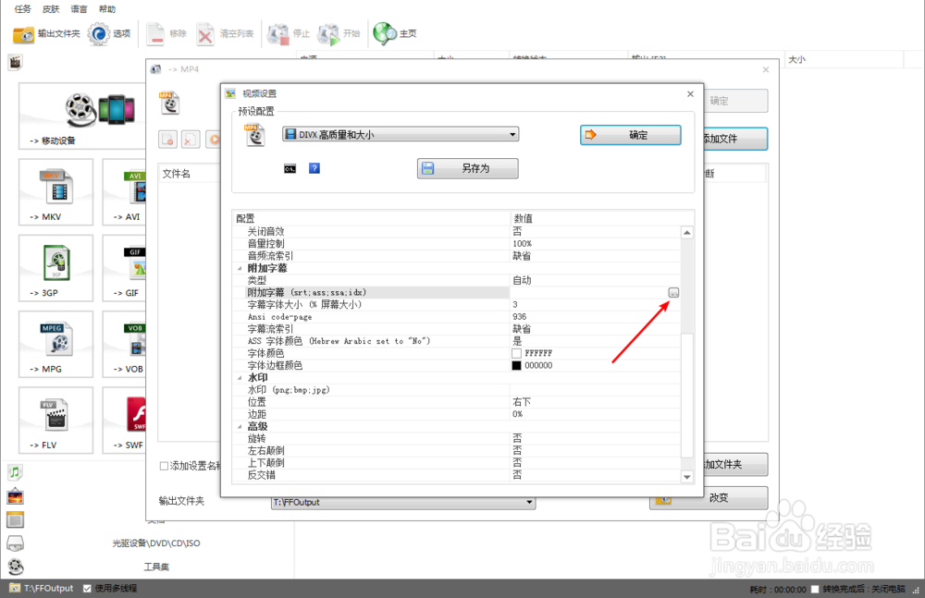Open the T:\FFOutput output folder dropdown
Image resolution: width=925 pixels, height=598 pixels.
point(403,503)
